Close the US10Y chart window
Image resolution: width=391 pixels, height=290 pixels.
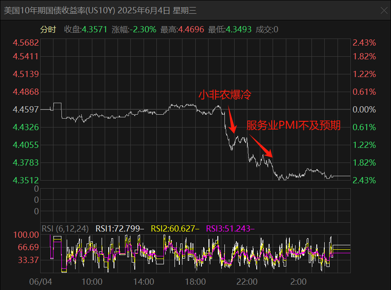384,11
